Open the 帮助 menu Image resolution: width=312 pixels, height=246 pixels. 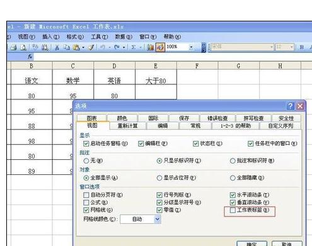tap(172, 37)
